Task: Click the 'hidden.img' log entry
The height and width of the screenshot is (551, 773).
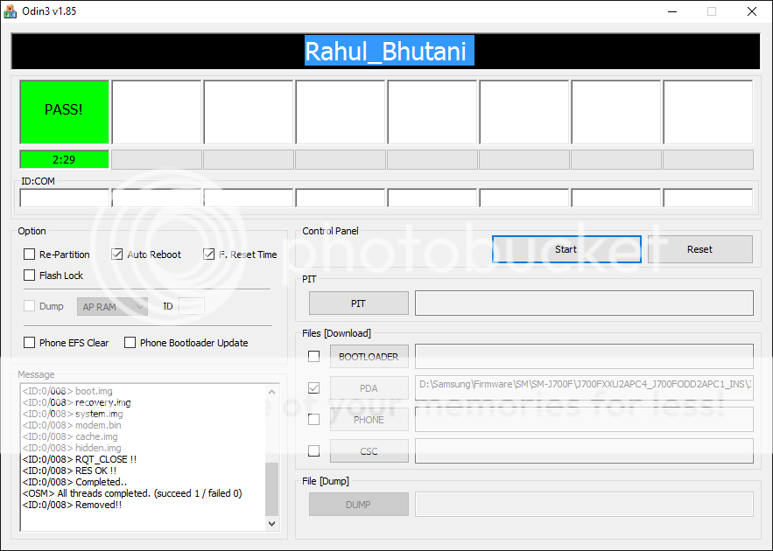Action: click(x=72, y=448)
